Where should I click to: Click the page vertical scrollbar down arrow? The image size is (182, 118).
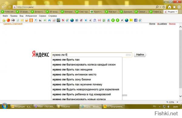[180, 96]
